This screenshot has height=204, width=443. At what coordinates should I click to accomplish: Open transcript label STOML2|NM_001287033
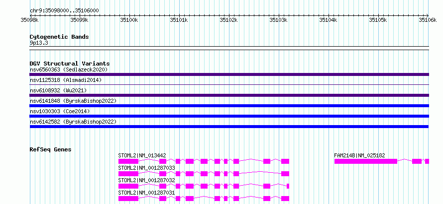(147, 168)
